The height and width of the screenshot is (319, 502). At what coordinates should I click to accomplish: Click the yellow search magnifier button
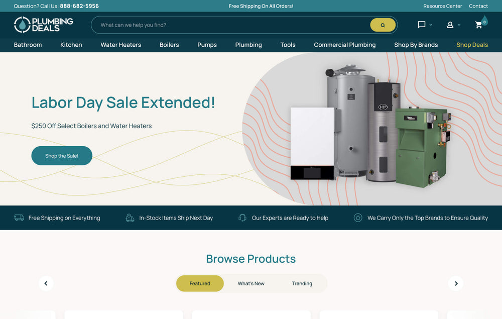[x=383, y=25]
